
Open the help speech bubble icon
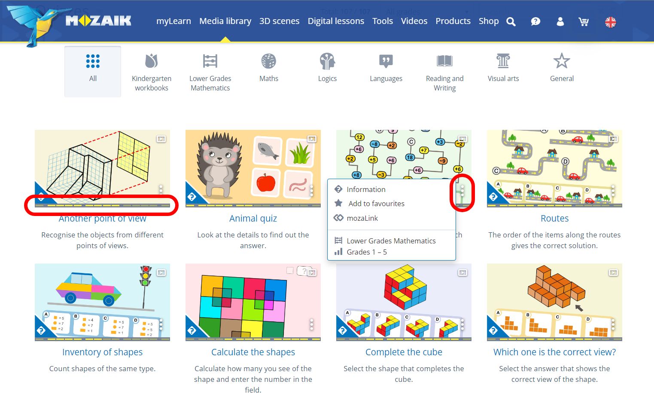point(535,21)
